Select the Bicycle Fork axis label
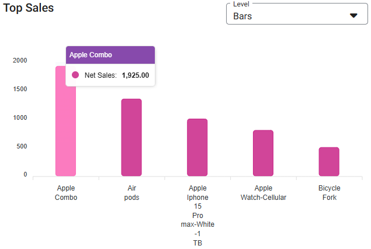 [x=329, y=193]
